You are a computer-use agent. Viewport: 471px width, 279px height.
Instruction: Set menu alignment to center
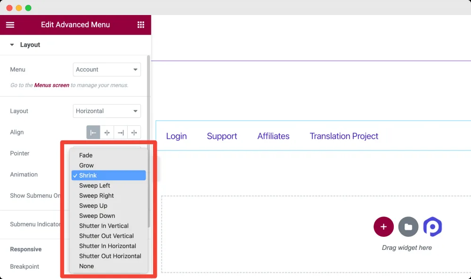(107, 132)
